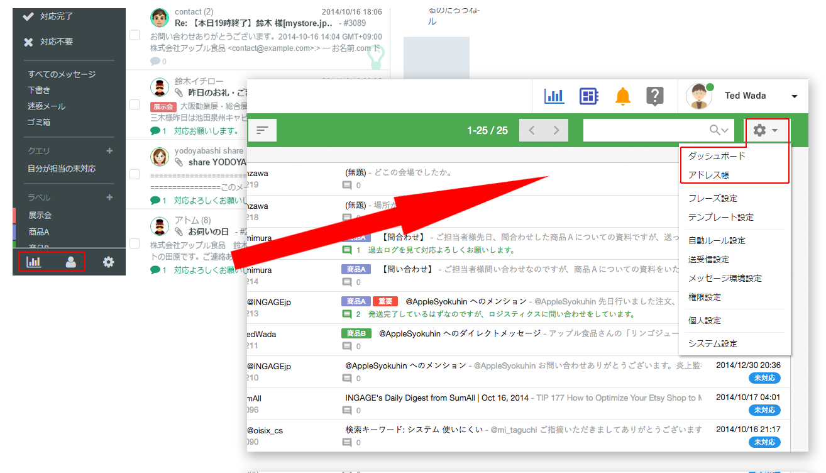Viewport: 826px width, 473px height.
Task: Click 未対応 badge dated 2014/12/30 20:36
Action: point(764,378)
